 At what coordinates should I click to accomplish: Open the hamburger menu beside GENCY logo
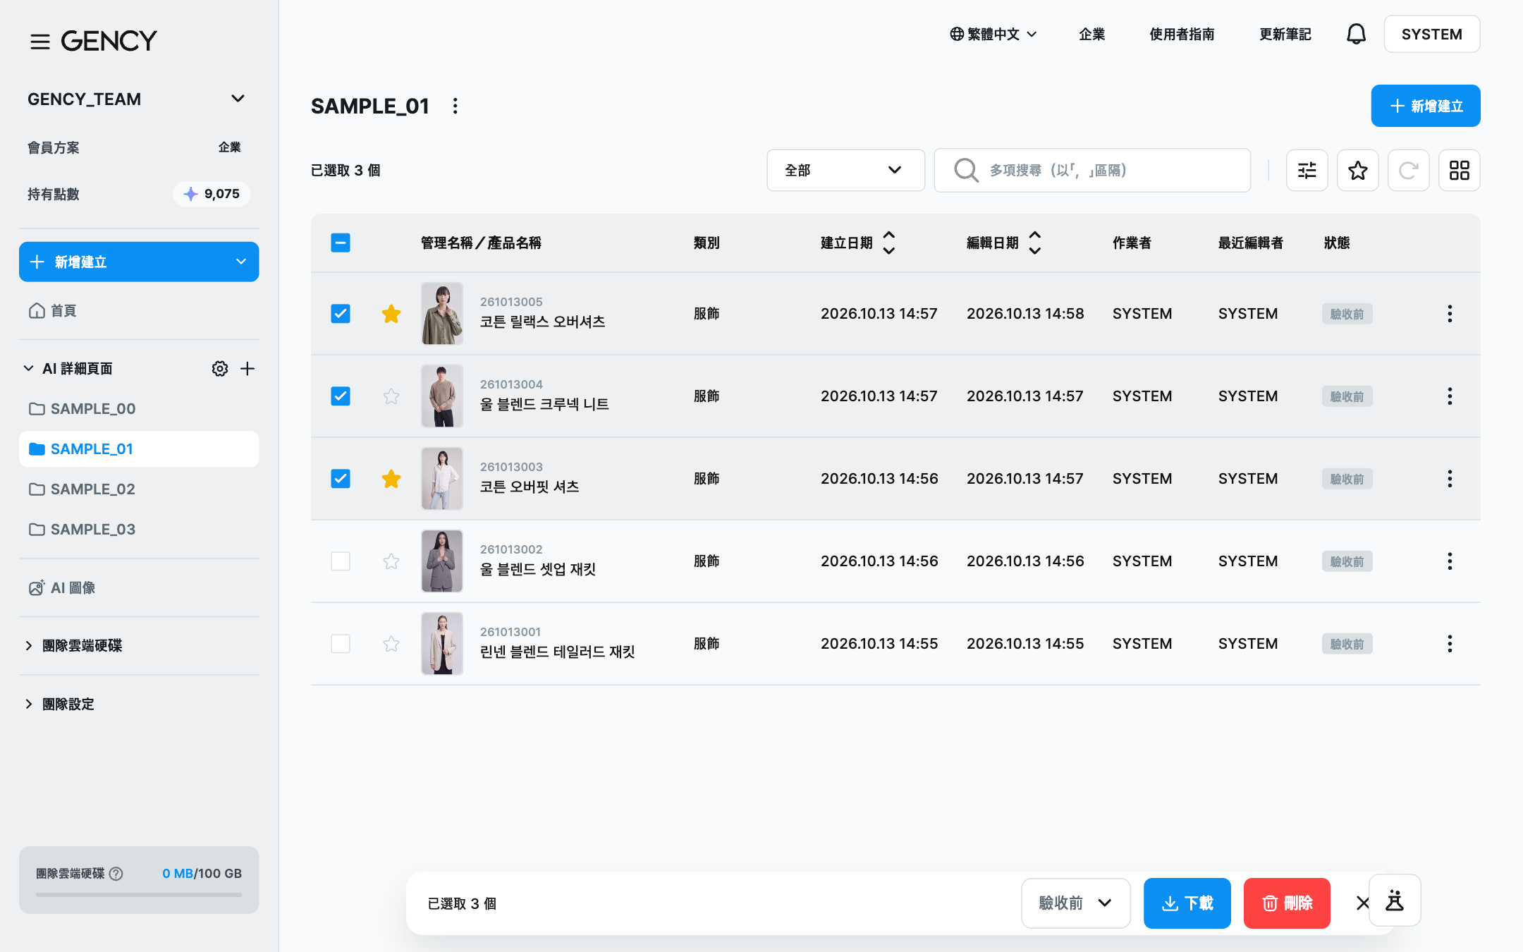point(39,42)
